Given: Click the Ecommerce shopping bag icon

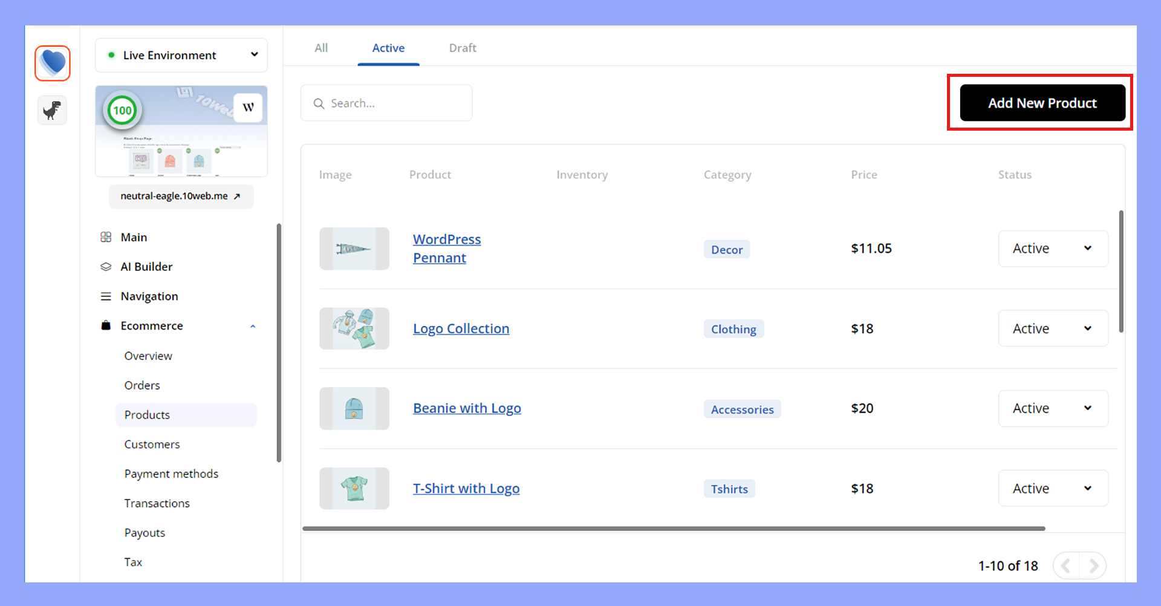Looking at the screenshot, I should [106, 325].
